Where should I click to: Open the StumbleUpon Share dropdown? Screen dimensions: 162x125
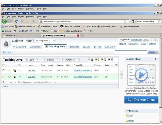(45, 31)
